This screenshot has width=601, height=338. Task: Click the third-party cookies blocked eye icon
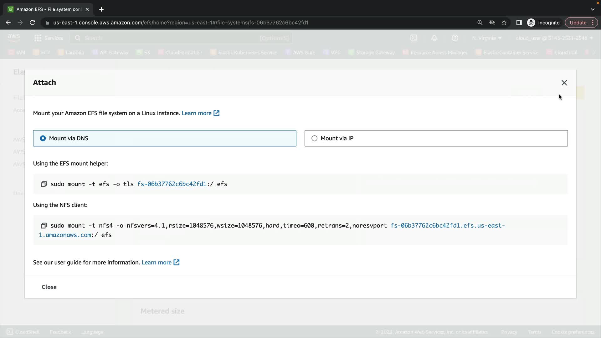click(x=492, y=23)
